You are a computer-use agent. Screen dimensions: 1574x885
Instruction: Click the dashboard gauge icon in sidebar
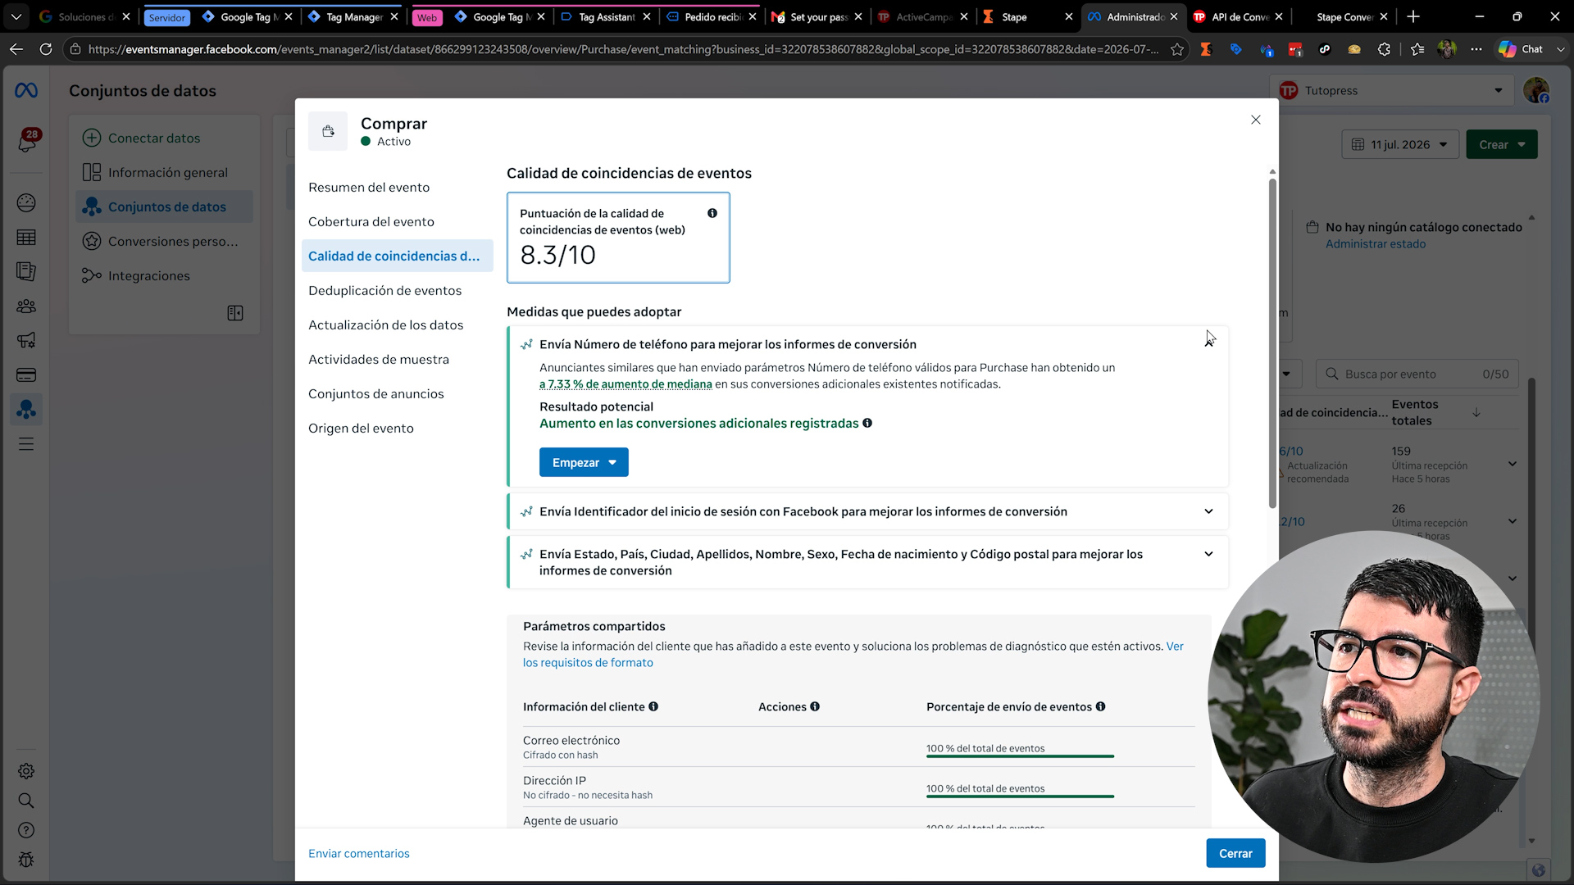pyautogui.click(x=26, y=202)
